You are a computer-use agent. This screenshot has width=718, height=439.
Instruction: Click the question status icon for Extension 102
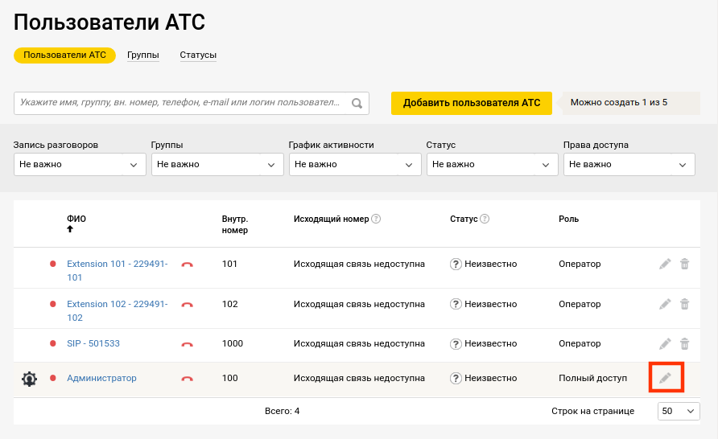[456, 304]
